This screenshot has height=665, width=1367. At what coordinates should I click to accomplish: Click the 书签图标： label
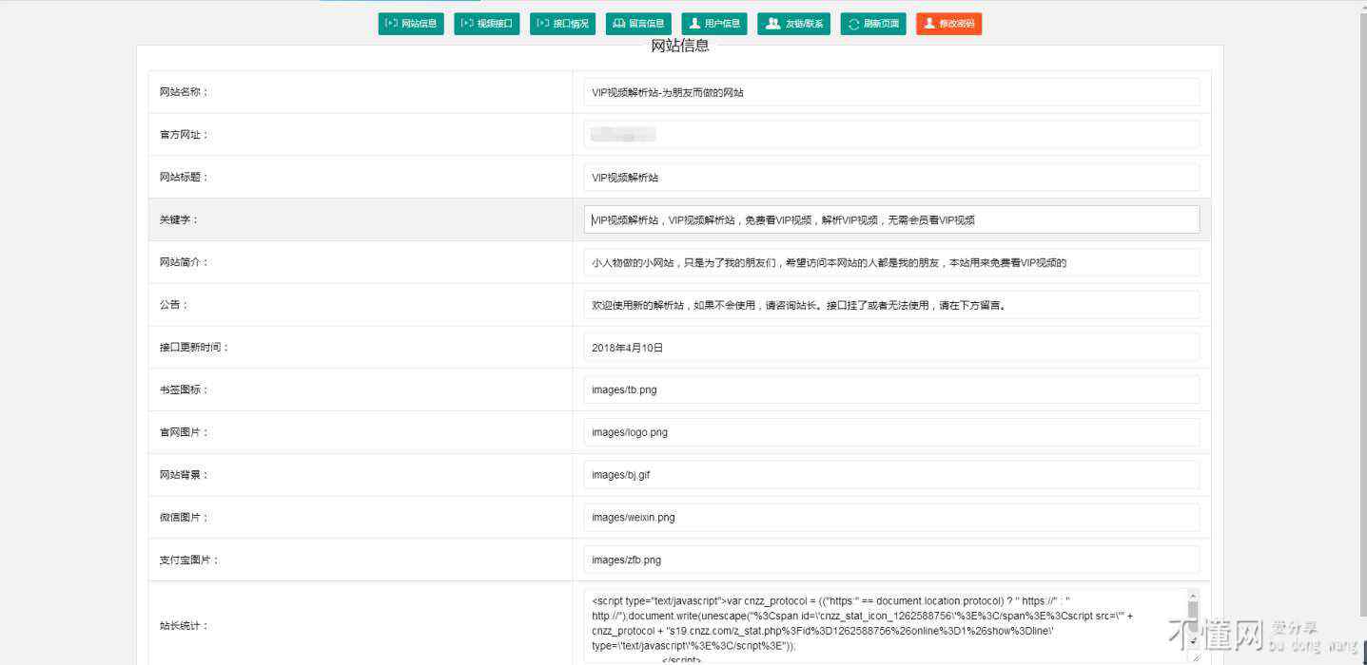(x=184, y=389)
